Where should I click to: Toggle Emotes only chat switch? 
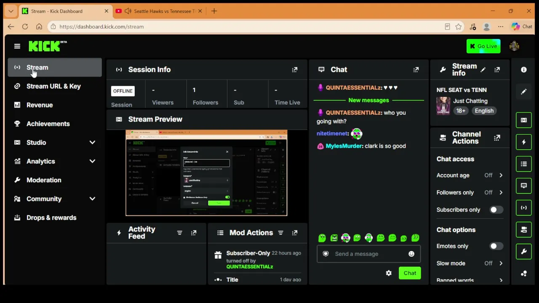coord(496,246)
